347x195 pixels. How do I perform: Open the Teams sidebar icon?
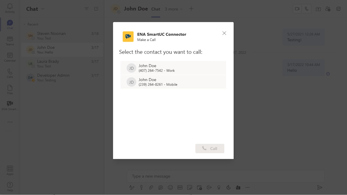[10, 41]
